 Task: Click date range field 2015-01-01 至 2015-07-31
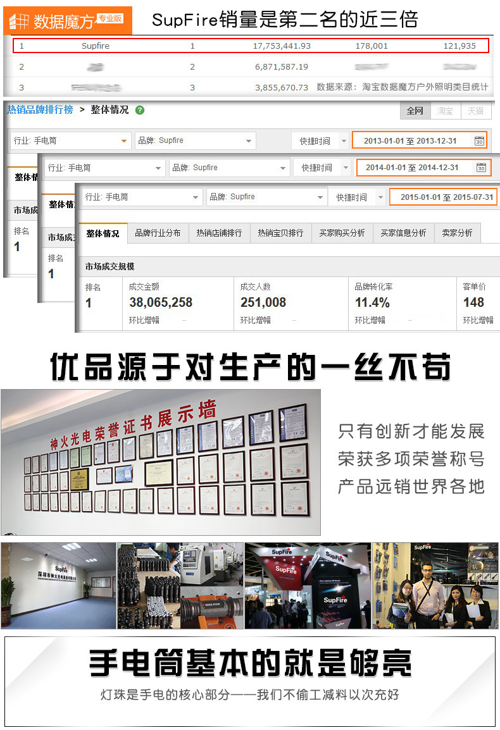[x=443, y=197]
